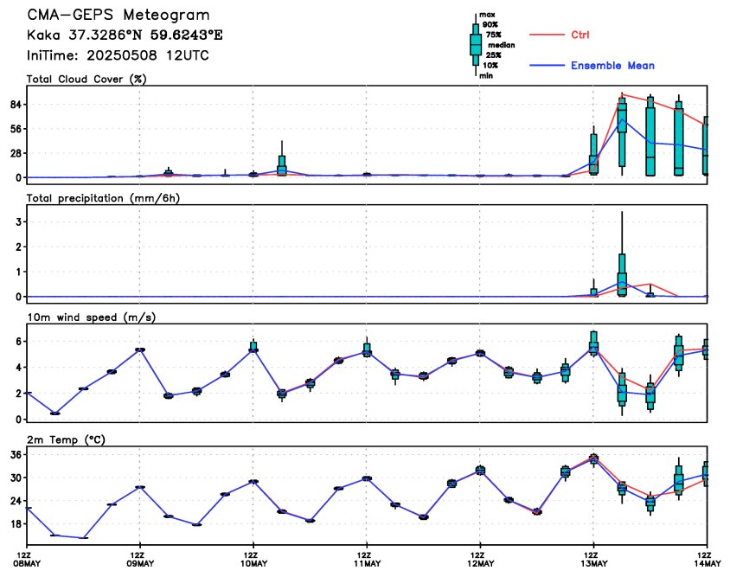Click the 'min' label in legend
Screen dimensions: 730x577
tap(486, 75)
